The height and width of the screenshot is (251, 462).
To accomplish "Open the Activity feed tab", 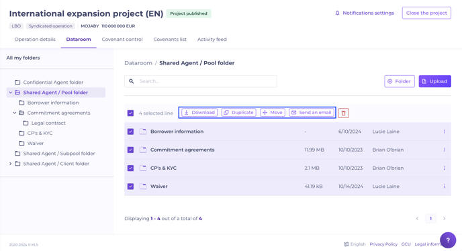I will 212,39.
